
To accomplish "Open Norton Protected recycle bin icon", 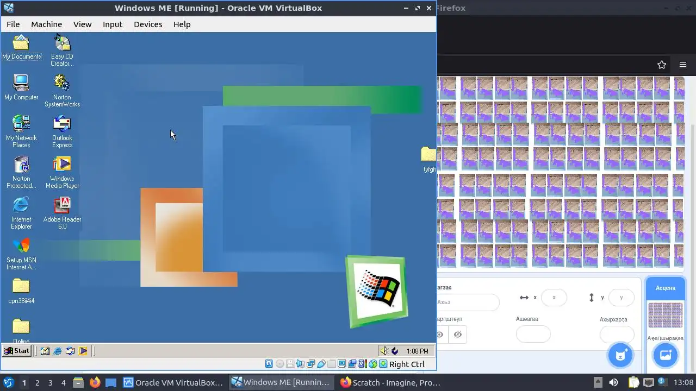I will (21, 172).
